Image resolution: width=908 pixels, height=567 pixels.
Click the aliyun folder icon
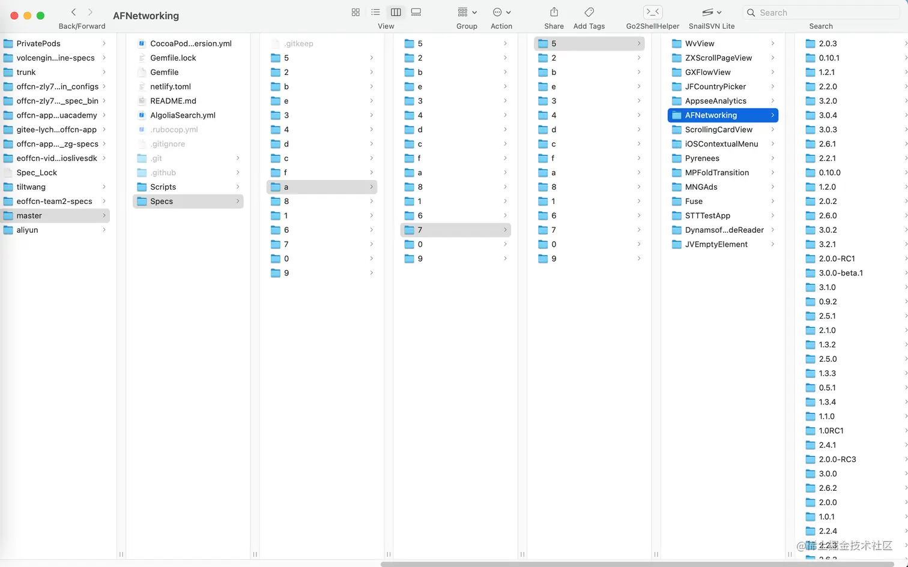point(8,230)
